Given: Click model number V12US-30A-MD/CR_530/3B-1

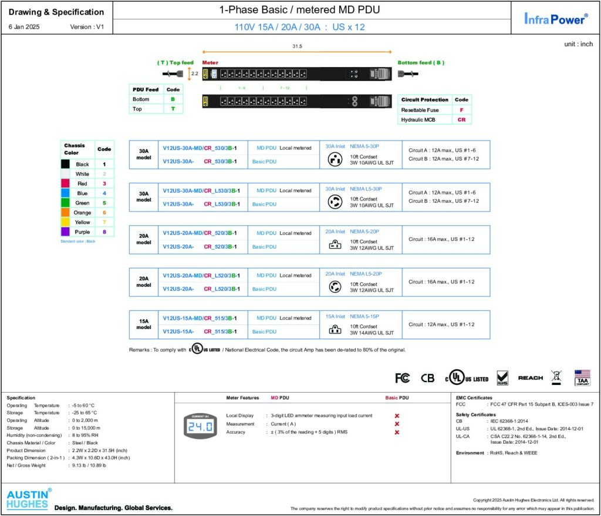Looking at the screenshot, I should (x=200, y=148).
